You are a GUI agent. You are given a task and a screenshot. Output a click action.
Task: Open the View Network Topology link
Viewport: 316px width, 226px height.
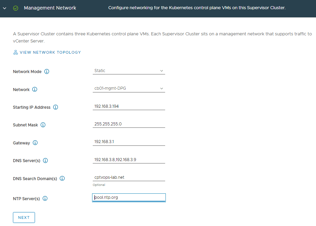[x=50, y=52]
